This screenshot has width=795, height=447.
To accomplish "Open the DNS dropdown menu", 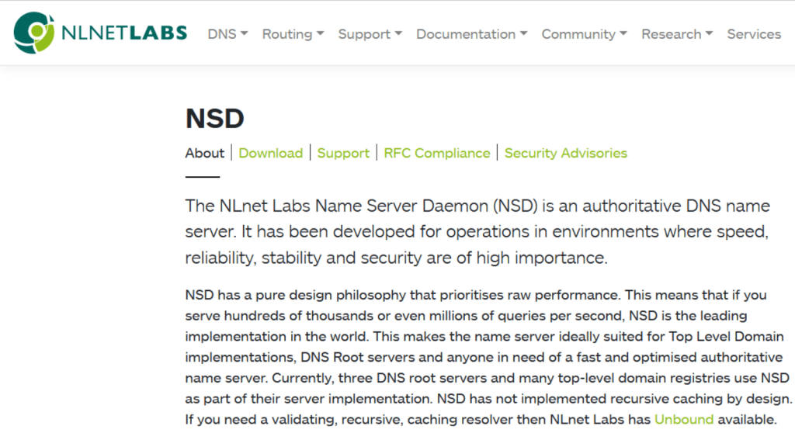I will coord(227,34).
